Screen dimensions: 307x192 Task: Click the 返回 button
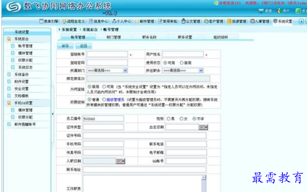pyautogui.click(x=83, y=46)
